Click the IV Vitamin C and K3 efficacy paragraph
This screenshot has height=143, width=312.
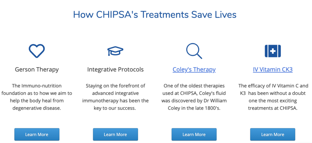273,97
